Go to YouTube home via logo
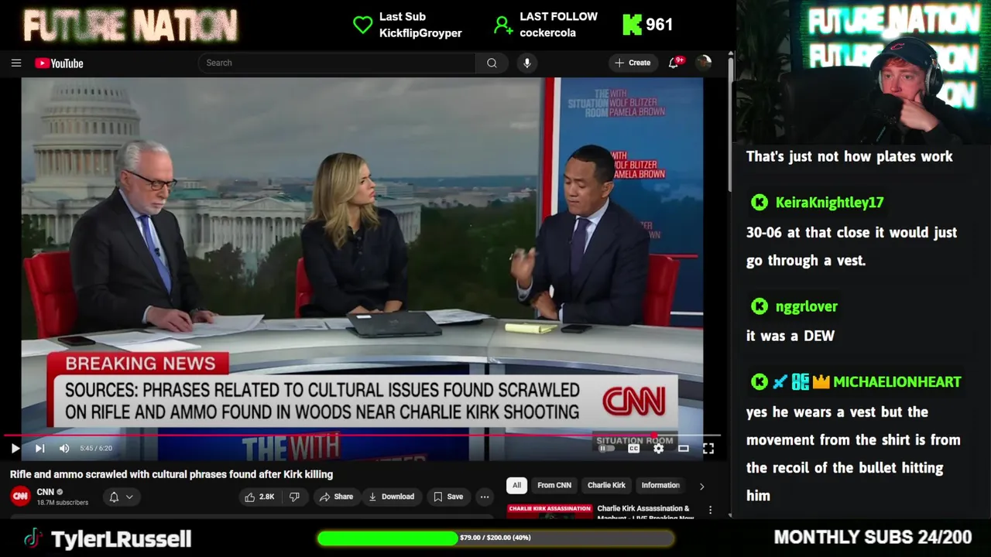The width and height of the screenshot is (991, 557). [x=59, y=63]
